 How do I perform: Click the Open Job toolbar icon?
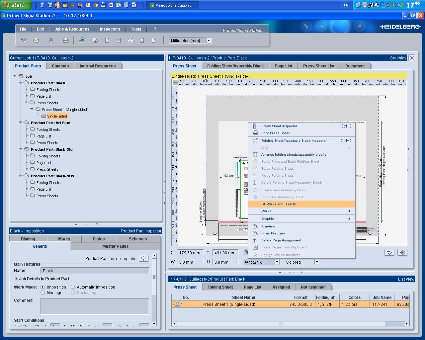[x=24, y=41]
